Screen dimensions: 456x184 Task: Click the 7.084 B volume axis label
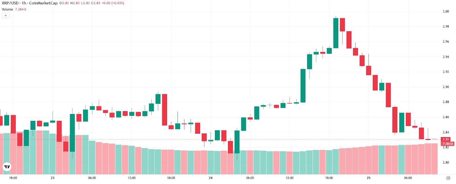point(448,144)
